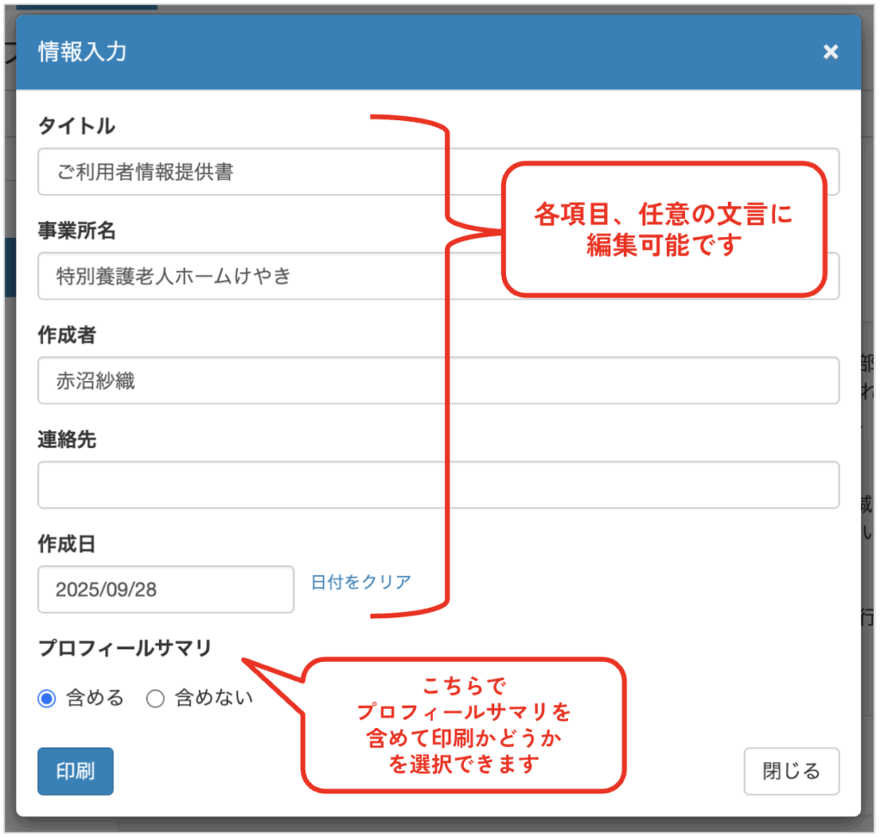Click the タイトル text field
Screen dimensions: 880x837
[x=258, y=172]
